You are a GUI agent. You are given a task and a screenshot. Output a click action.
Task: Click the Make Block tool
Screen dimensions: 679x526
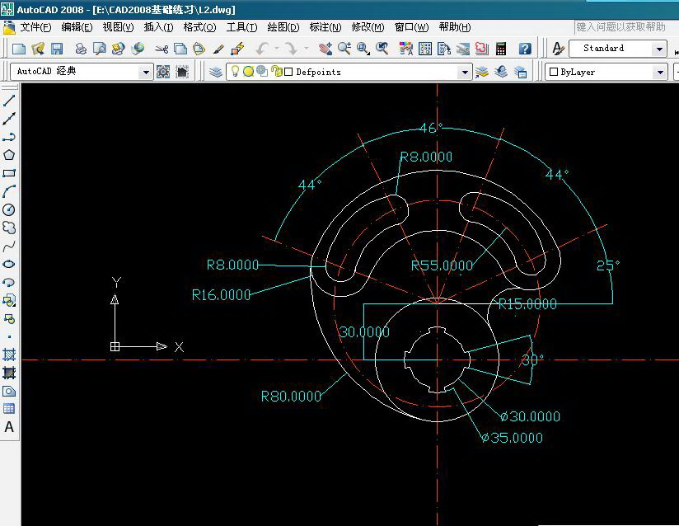point(9,319)
